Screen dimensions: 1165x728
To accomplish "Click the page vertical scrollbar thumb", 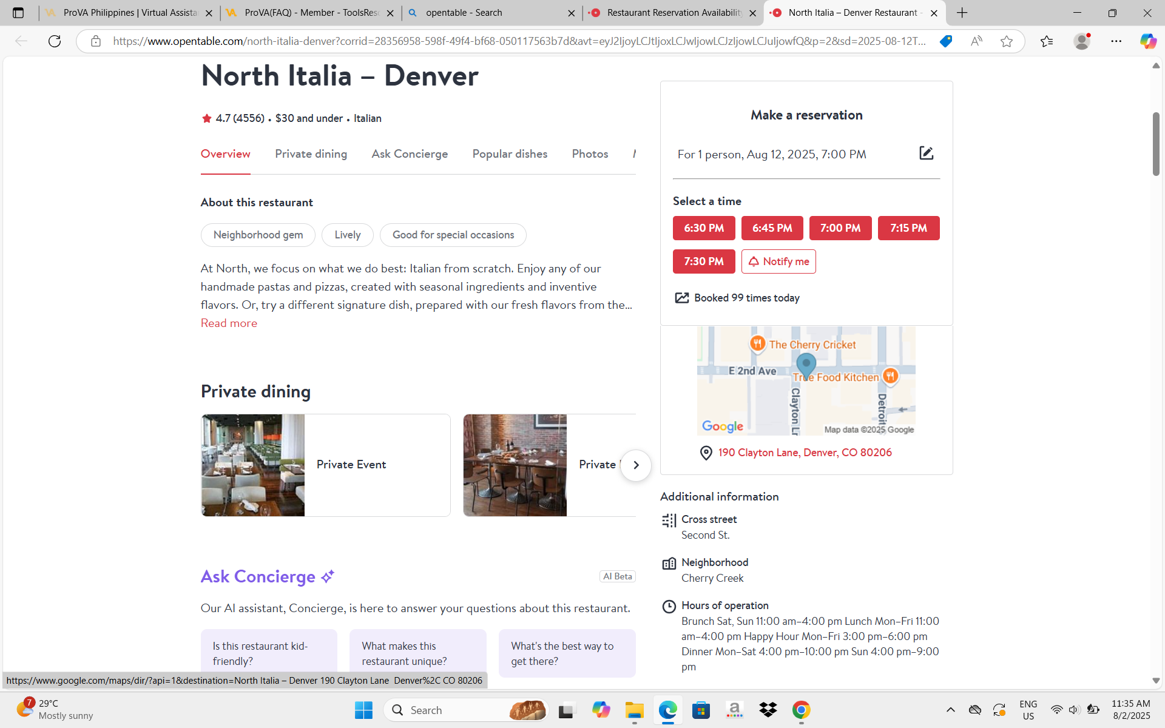I will click(1156, 144).
